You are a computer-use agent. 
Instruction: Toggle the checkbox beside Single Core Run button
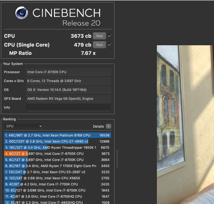point(110,45)
